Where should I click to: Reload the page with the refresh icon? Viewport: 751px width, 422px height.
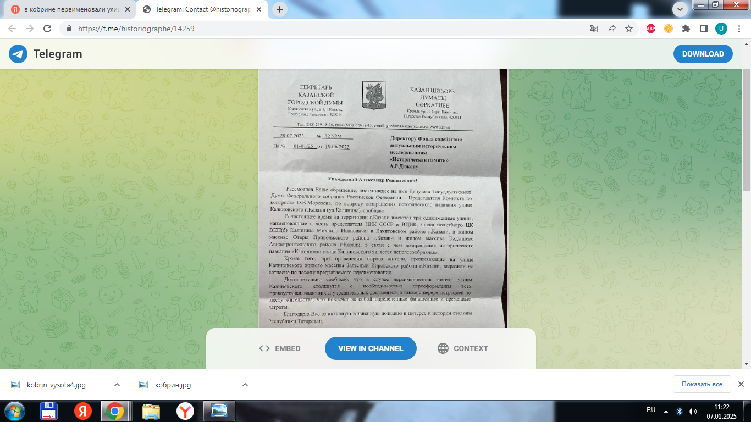point(47,29)
